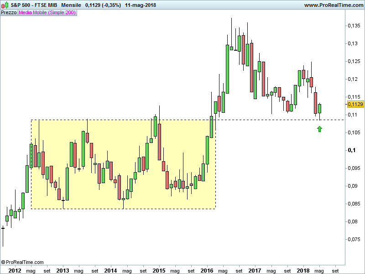365x274 pixels.
Task: Select the Prezzo tab
Action: coord(9,13)
